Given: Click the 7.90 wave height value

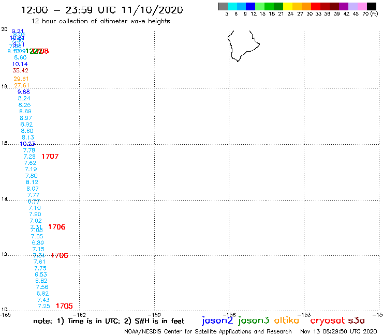Looking at the screenshot, I should pos(35,214).
